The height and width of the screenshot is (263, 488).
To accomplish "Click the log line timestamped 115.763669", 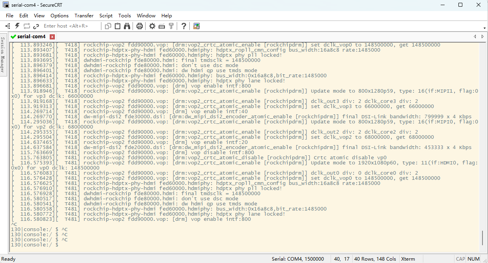I will click(132, 153).
